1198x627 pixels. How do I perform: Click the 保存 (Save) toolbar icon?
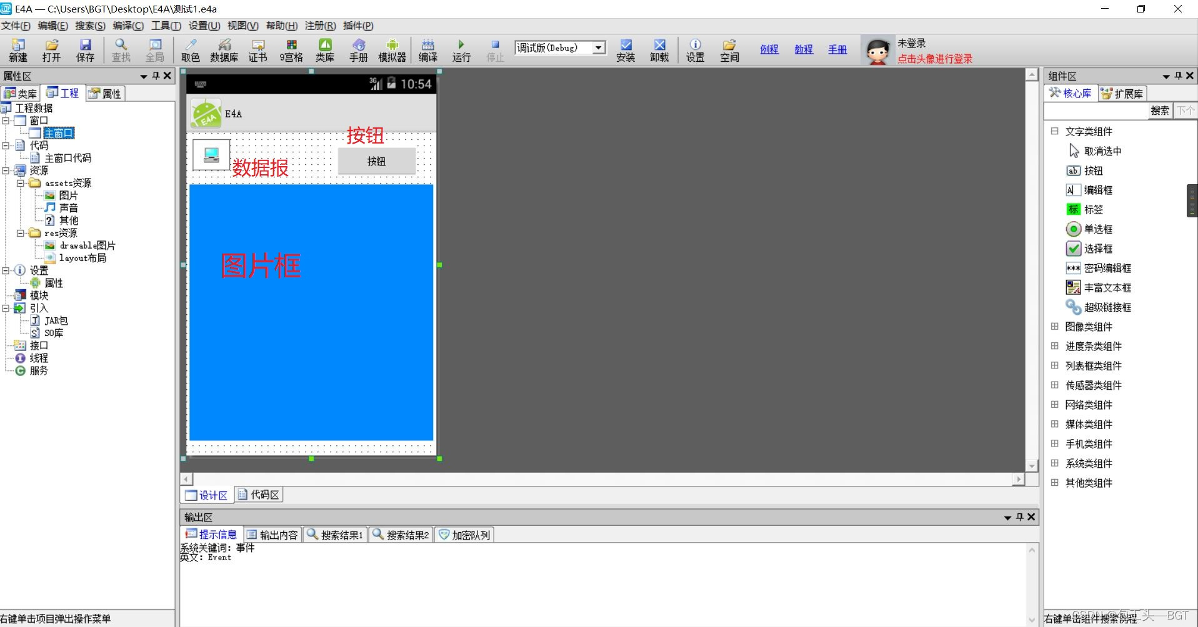coord(86,51)
